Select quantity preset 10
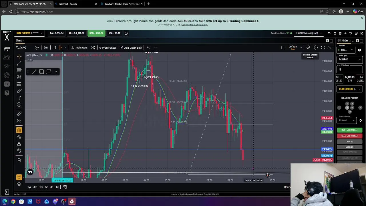The image size is (366, 206). click(352, 108)
